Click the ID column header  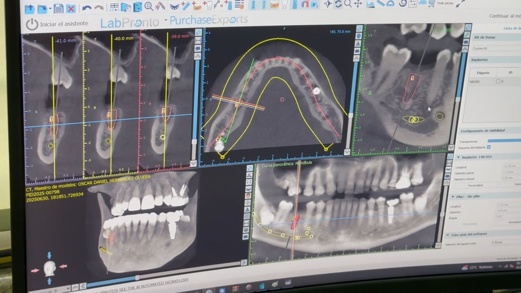click(510, 72)
